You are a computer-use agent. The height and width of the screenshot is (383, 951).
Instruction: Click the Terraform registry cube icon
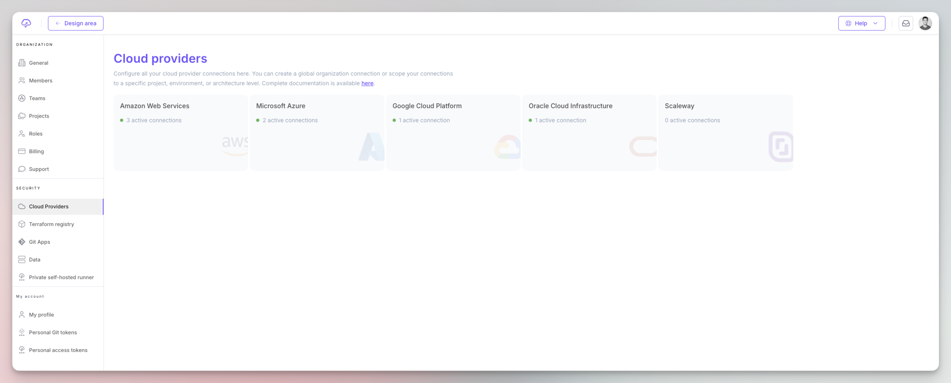pyautogui.click(x=22, y=224)
